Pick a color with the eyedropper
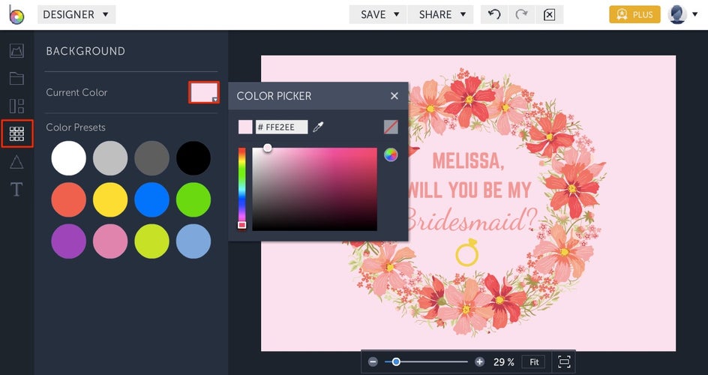The width and height of the screenshot is (708, 375). (318, 127)
